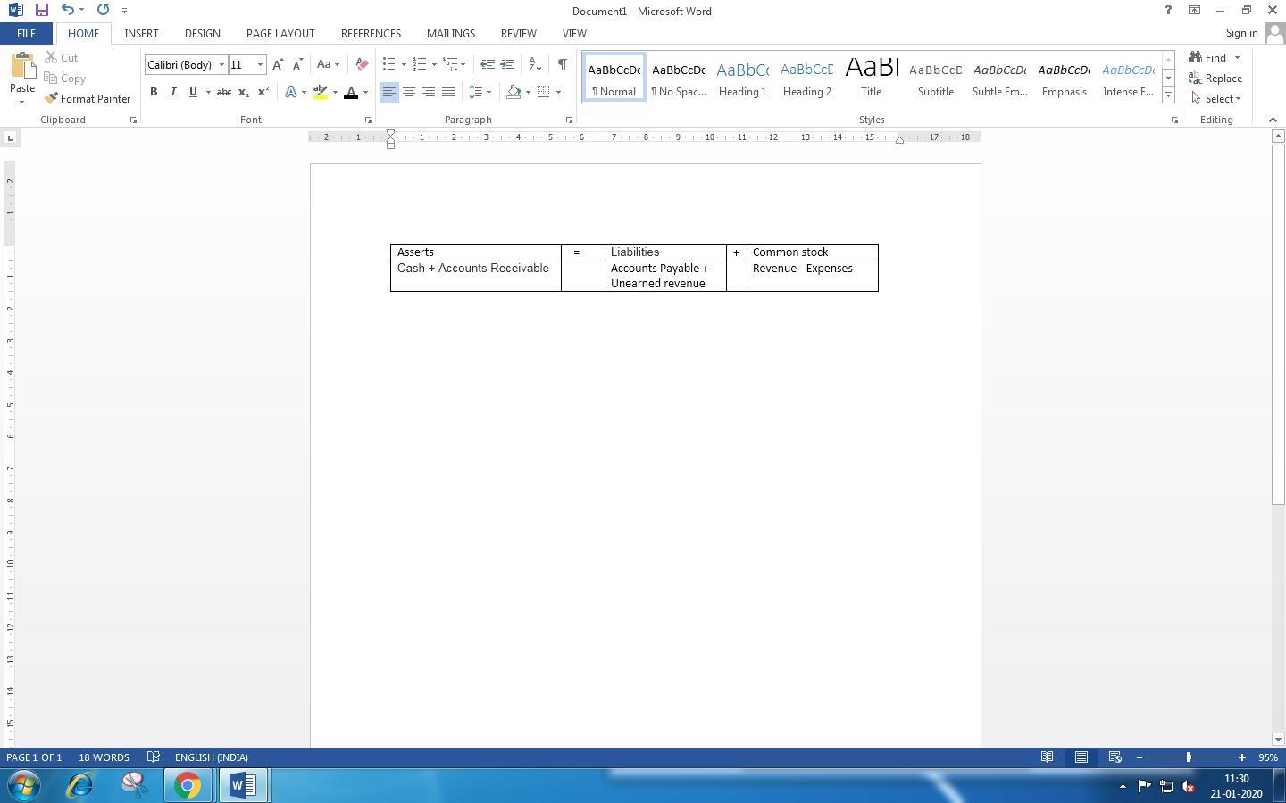The height and width of the screenshot is (803, 1286).
Task: Click the cell containing Common stock
Action: coord(811,252)
